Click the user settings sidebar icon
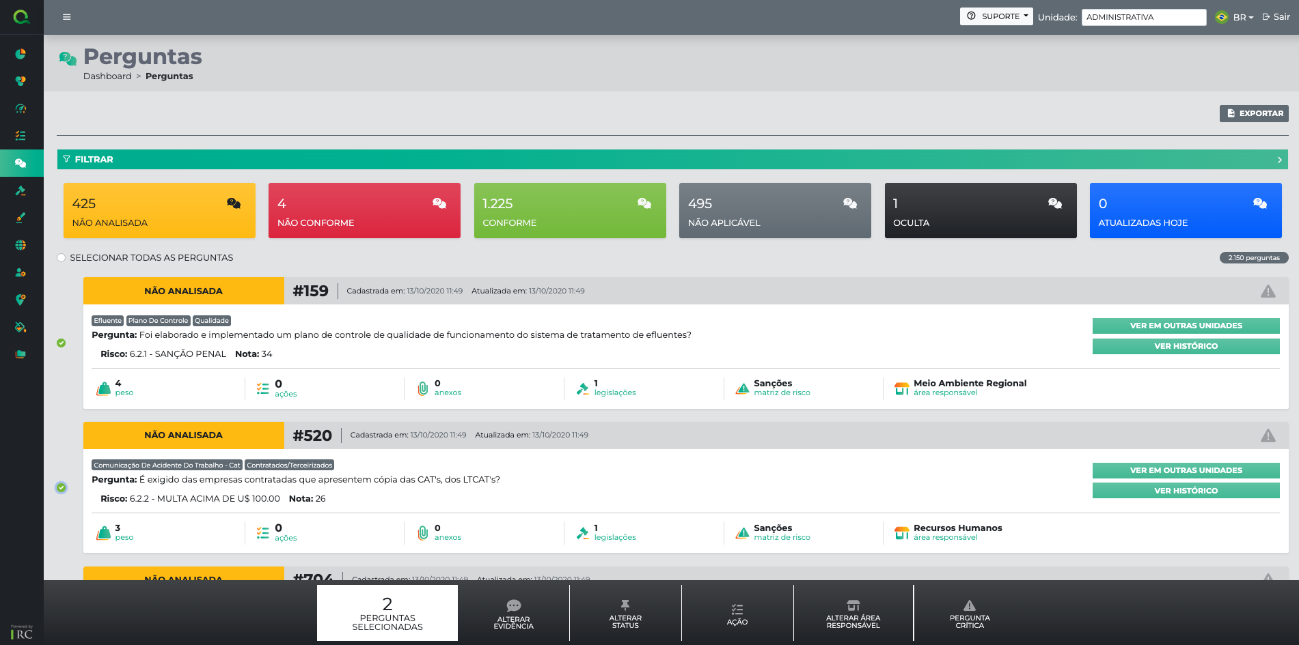This screenshot has width=1299, height=645. coord(20,272)
